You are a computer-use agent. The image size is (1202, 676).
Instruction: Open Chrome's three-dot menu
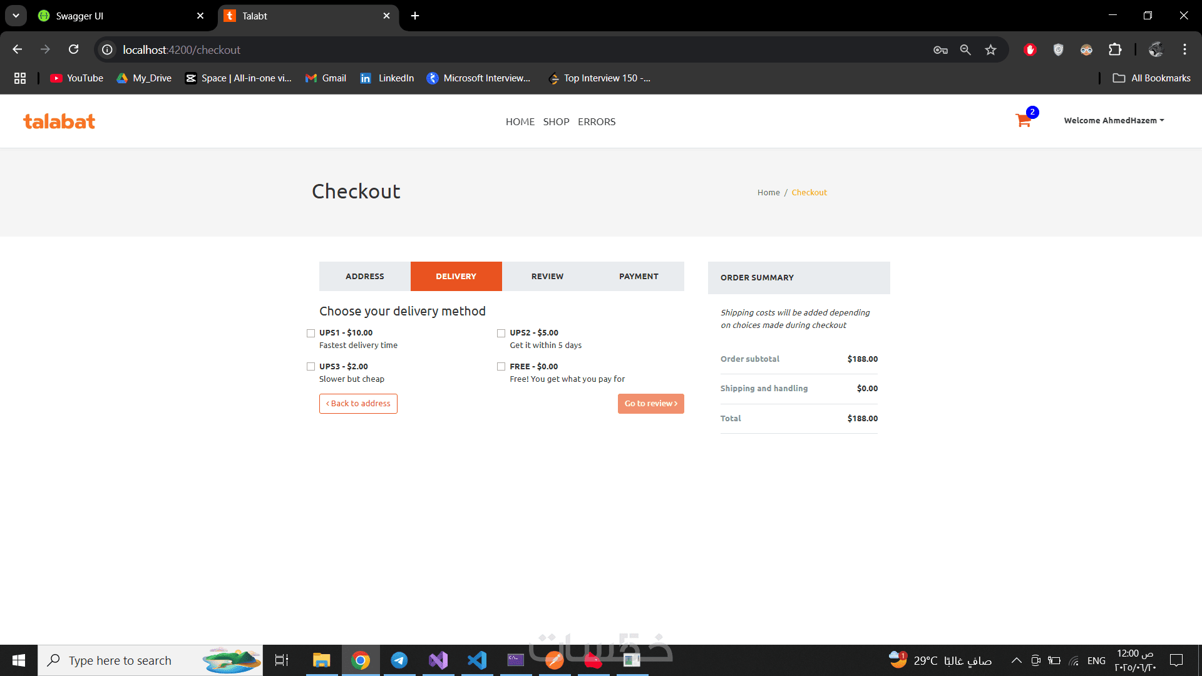click(1184, 49)
